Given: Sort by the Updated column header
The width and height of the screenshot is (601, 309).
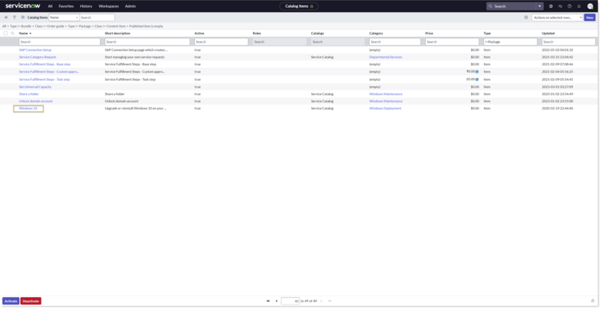Looking at the screenshot, I should point(548,33).
